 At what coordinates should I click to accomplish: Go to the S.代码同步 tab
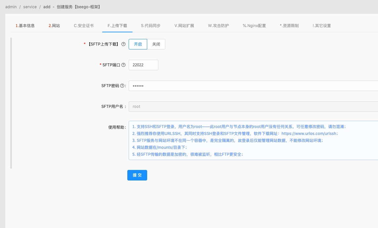pyautogui.click(x=151, y=26)
